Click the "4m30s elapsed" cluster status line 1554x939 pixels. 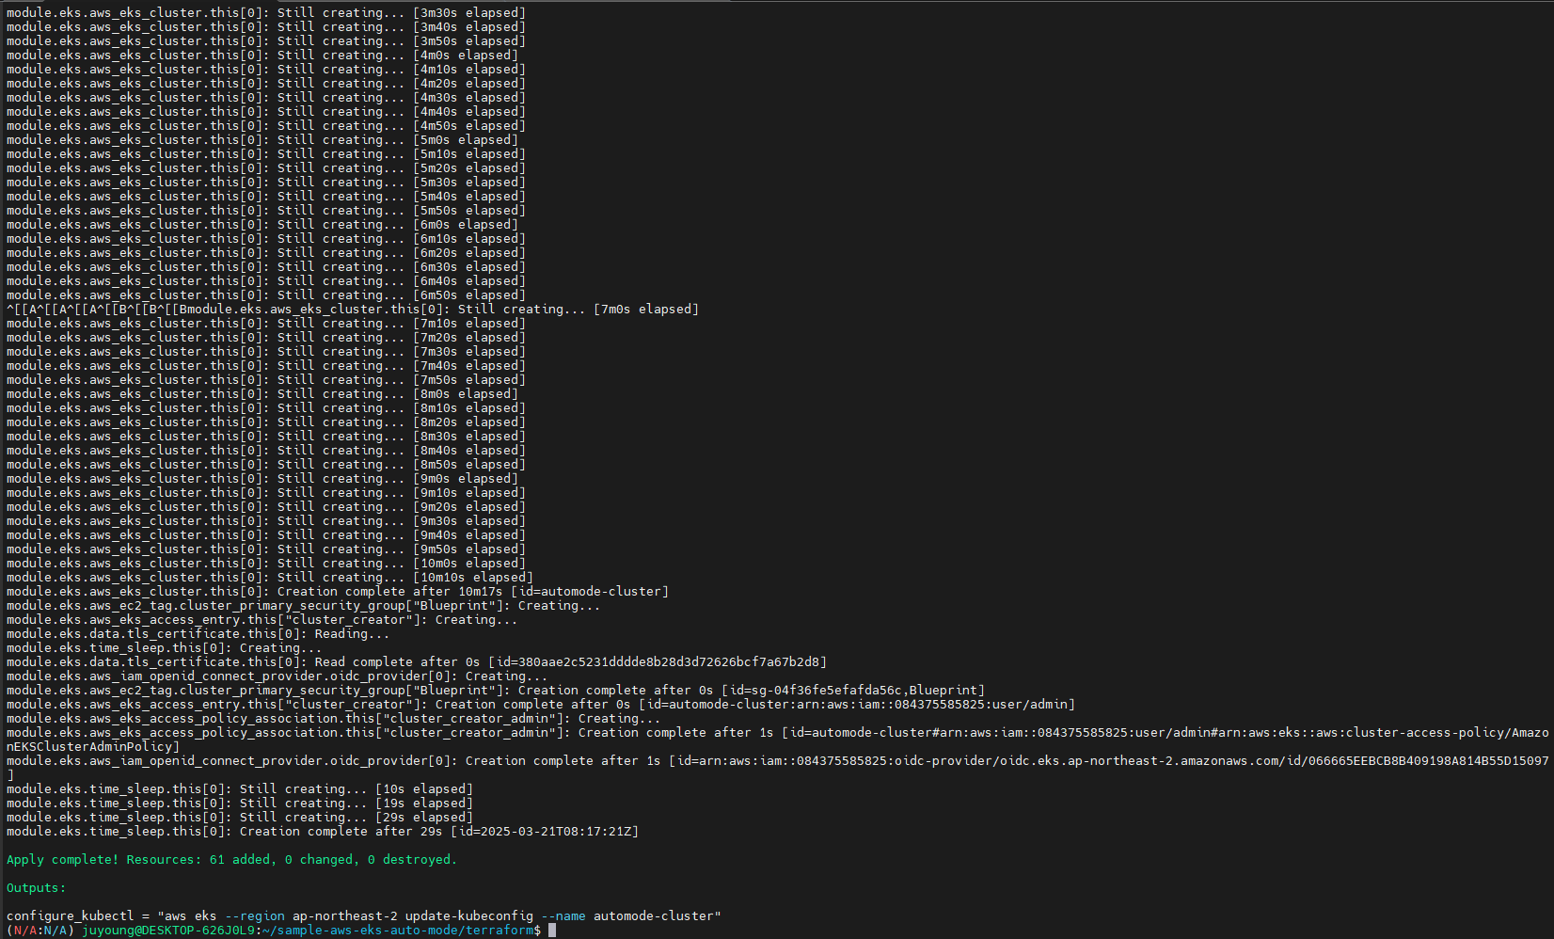(x=266, y=97)
